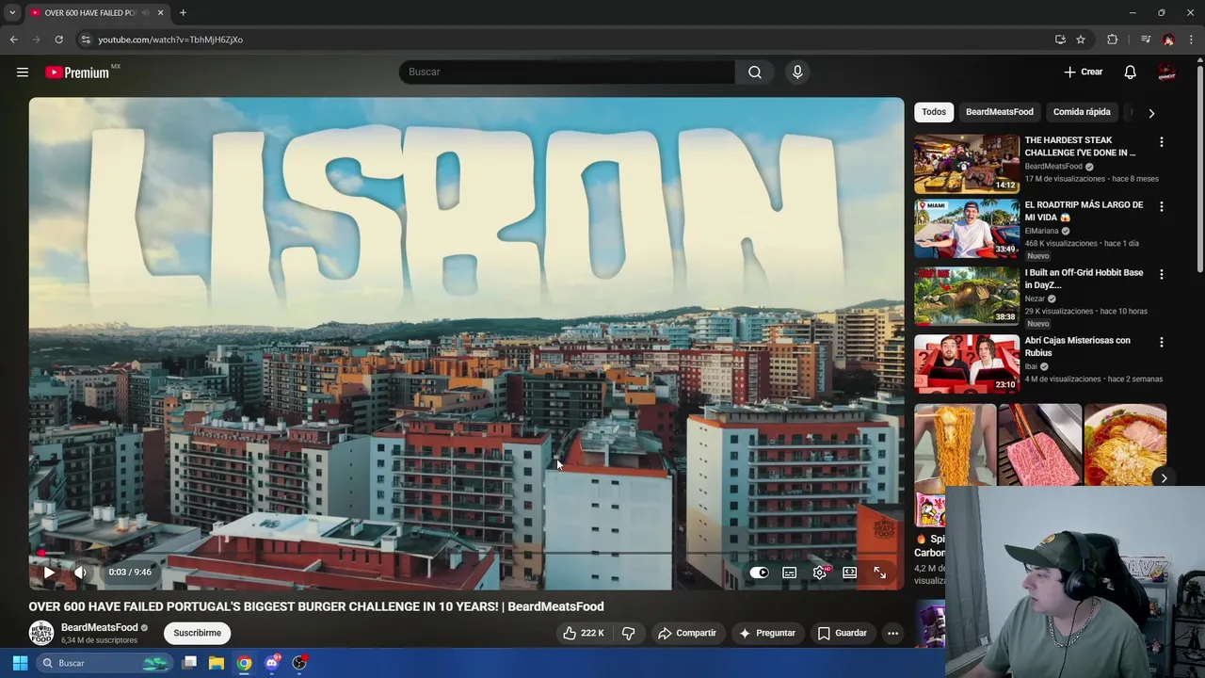This screenshot has width=1205, height=678.
Task: Open the YouTube account avatar menu
Action: click(1166, 73)
